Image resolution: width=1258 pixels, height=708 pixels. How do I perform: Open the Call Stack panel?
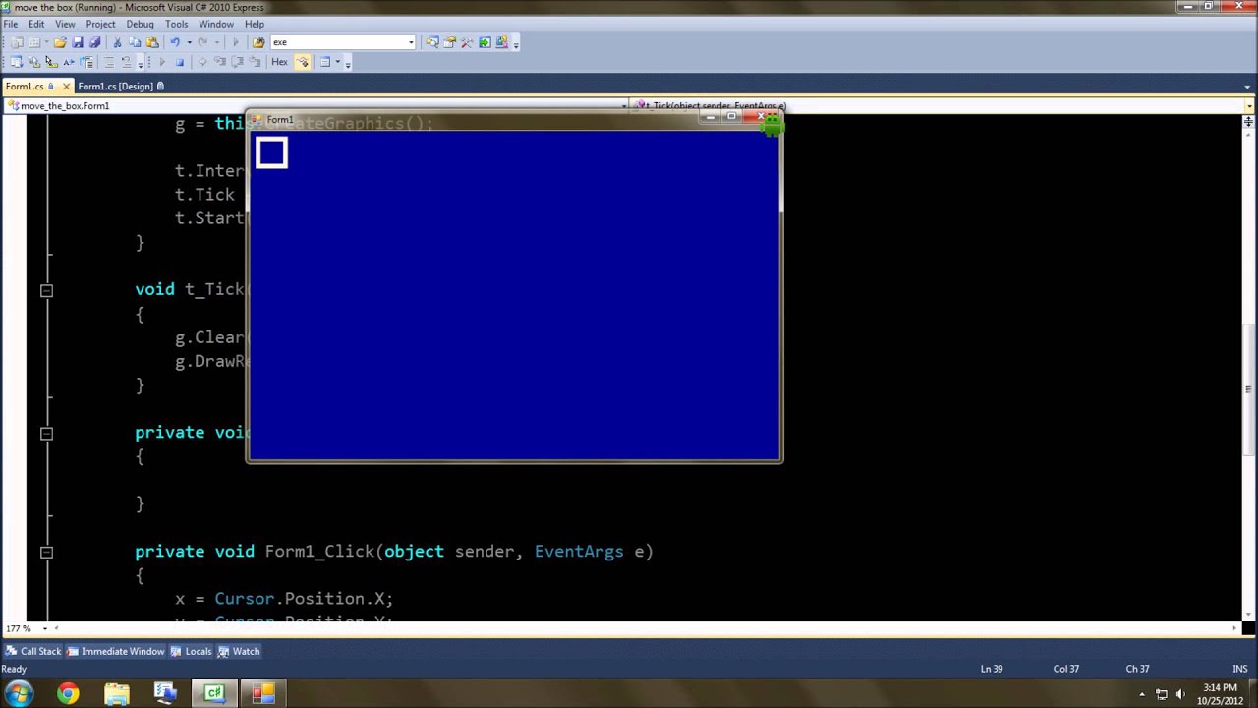(33, 651)
